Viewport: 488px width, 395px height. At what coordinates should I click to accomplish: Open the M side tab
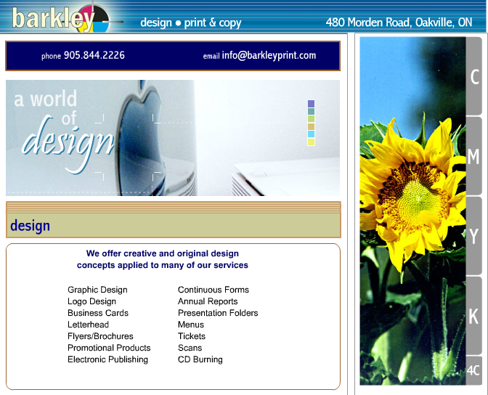pos(474,156)
